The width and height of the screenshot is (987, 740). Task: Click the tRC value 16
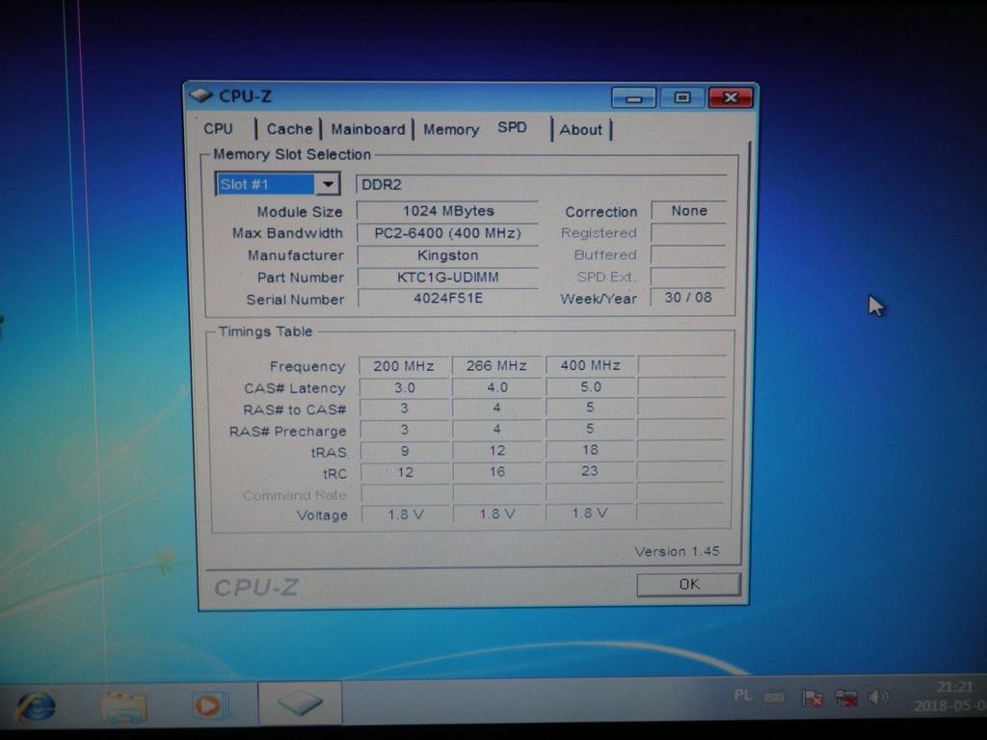click(x=496, y=472)
